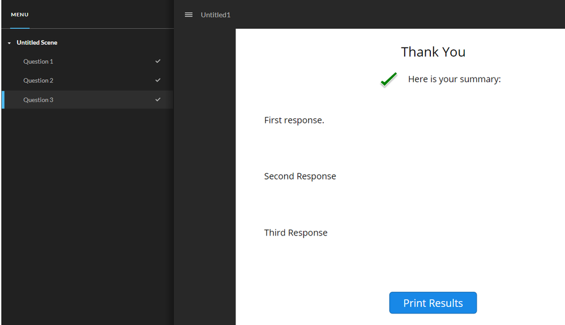The height and width of the screenshot is (325, 565).
Task: Click the blue active marker beside Question 3
Action: point(3,100)
